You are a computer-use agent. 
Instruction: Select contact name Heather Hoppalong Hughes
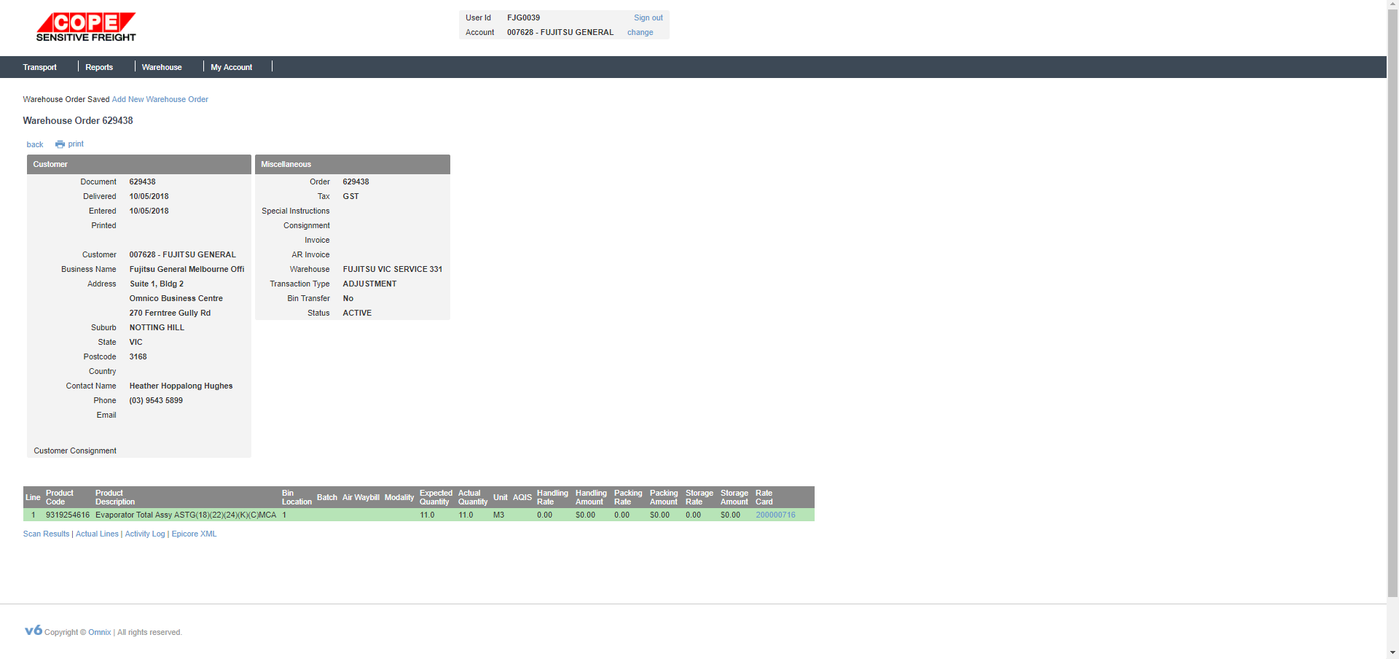[x=181, y=386]
